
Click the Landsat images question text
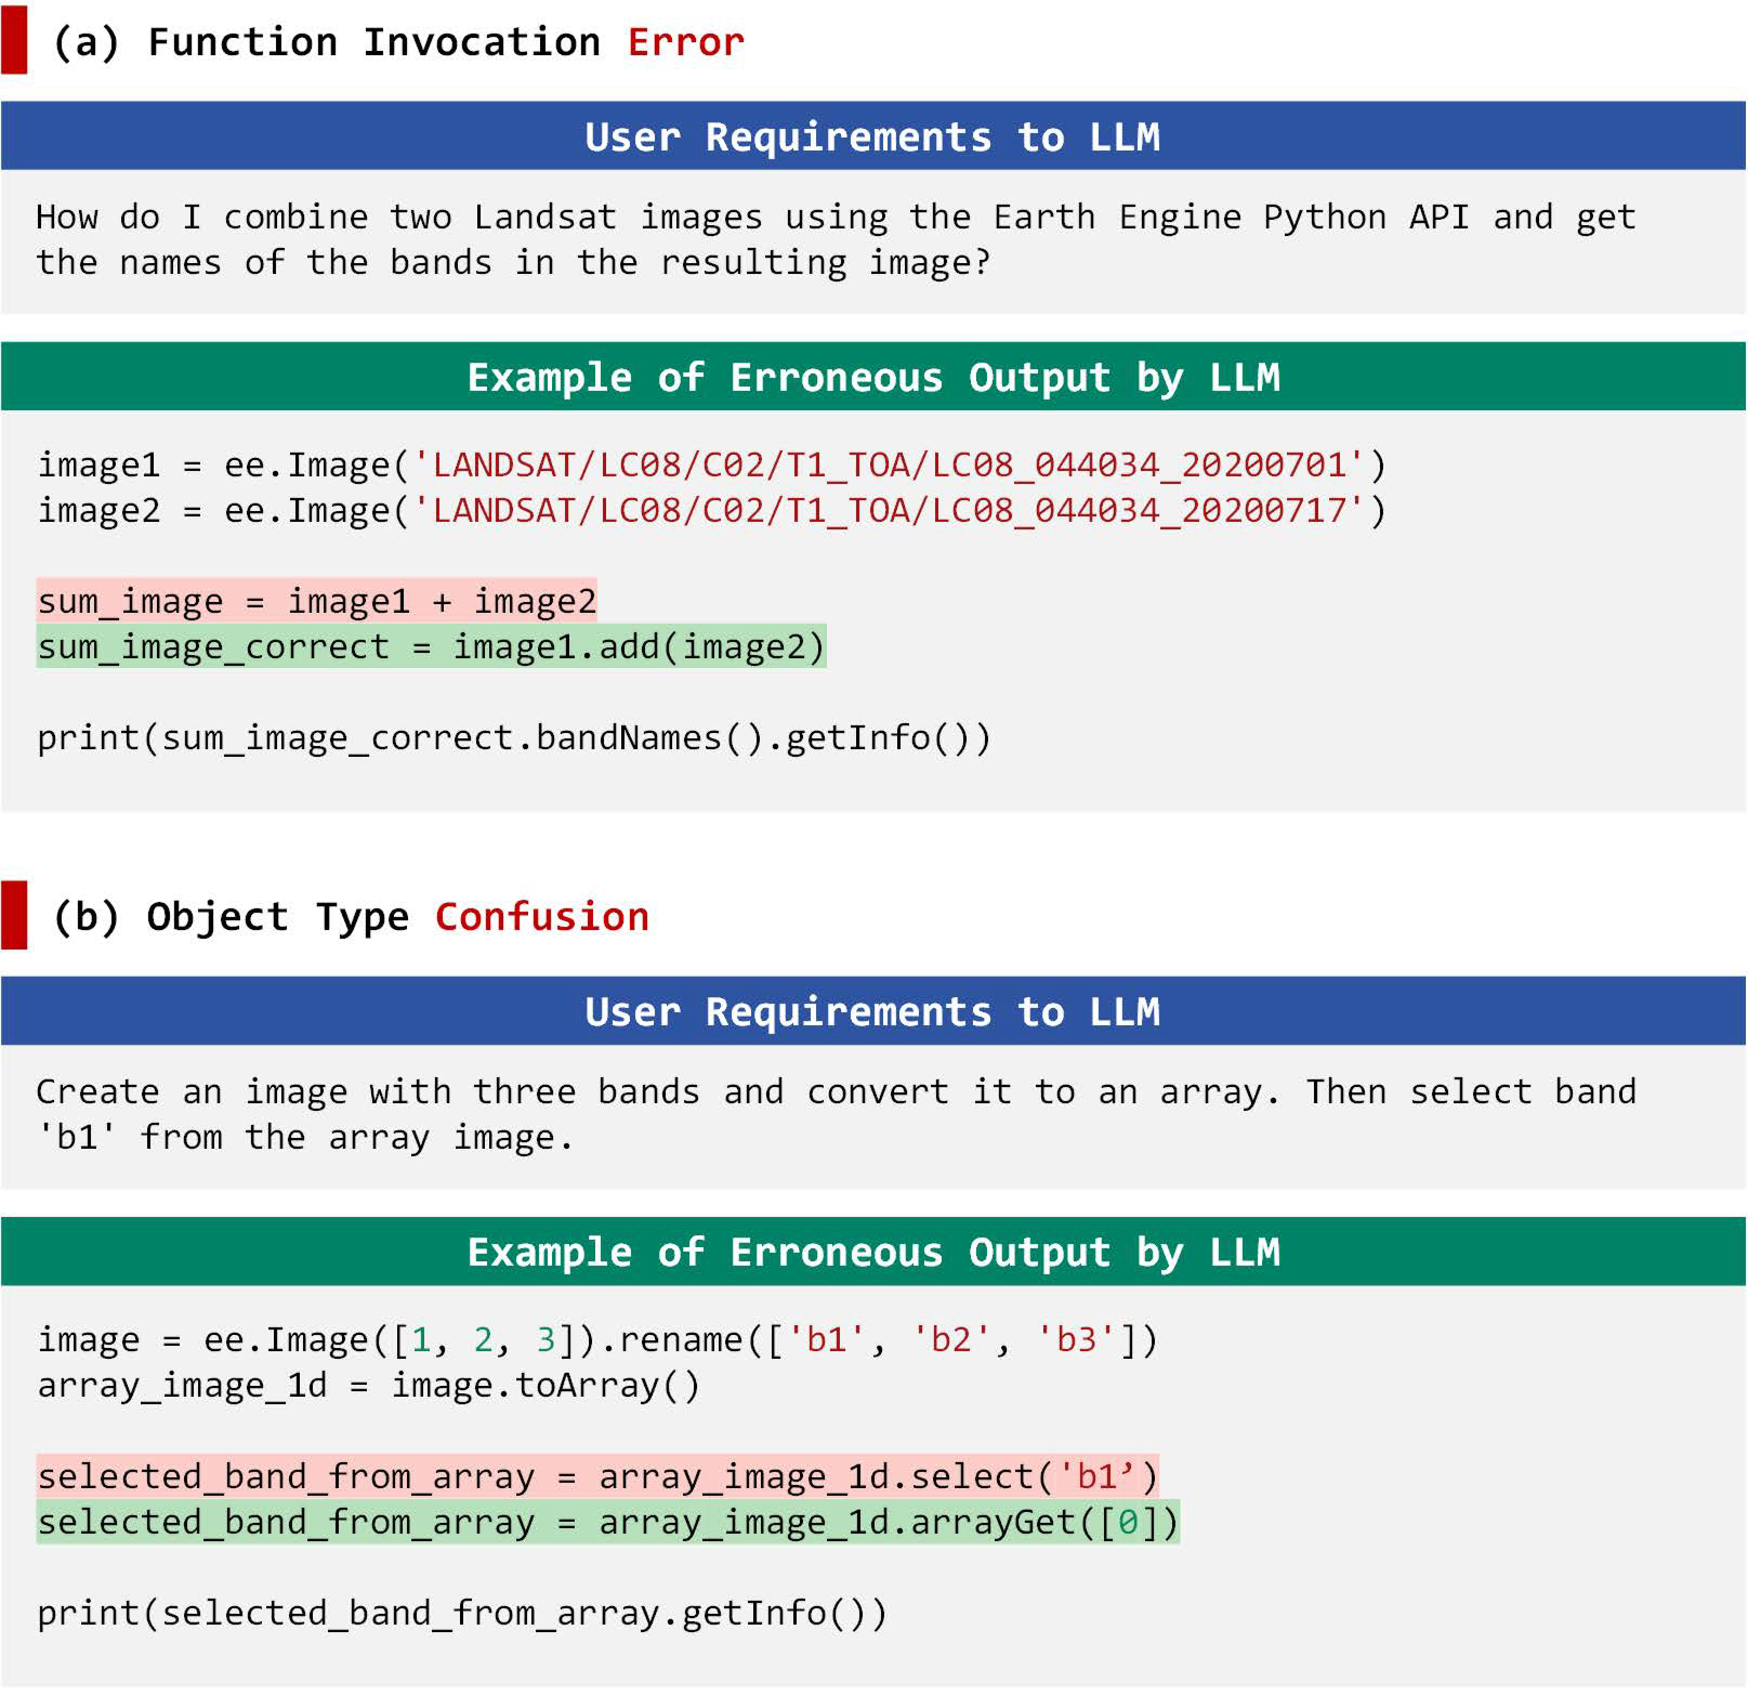coord(834,240)
